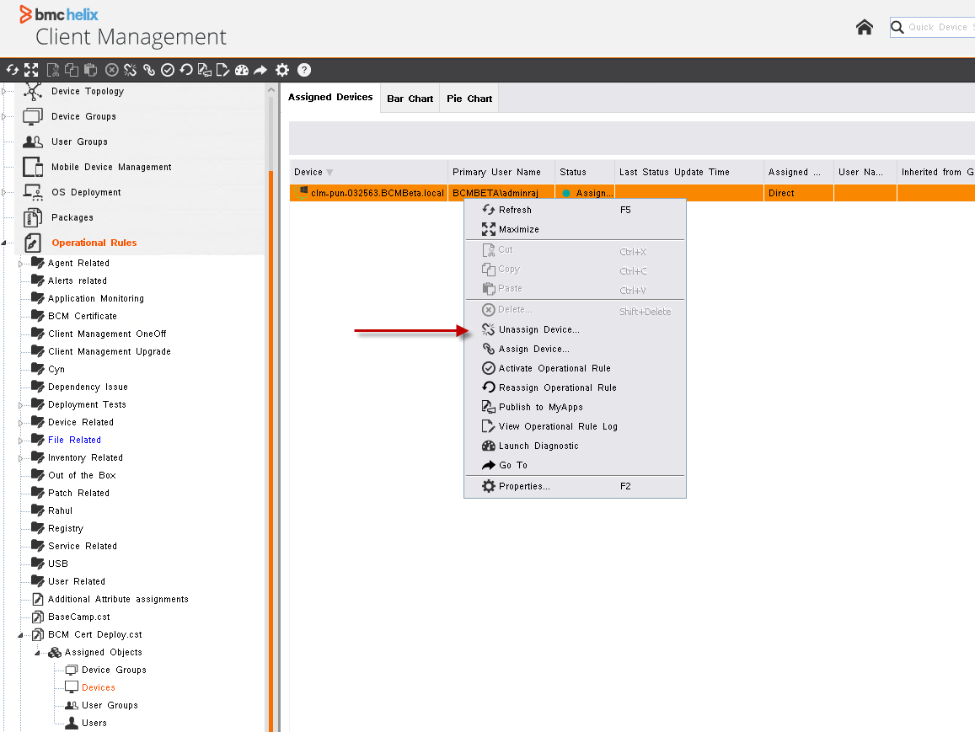Viewport: 975px width, 732px height.
Task: Choose Publish to MyApps menu entry
Action: point(576,407)
